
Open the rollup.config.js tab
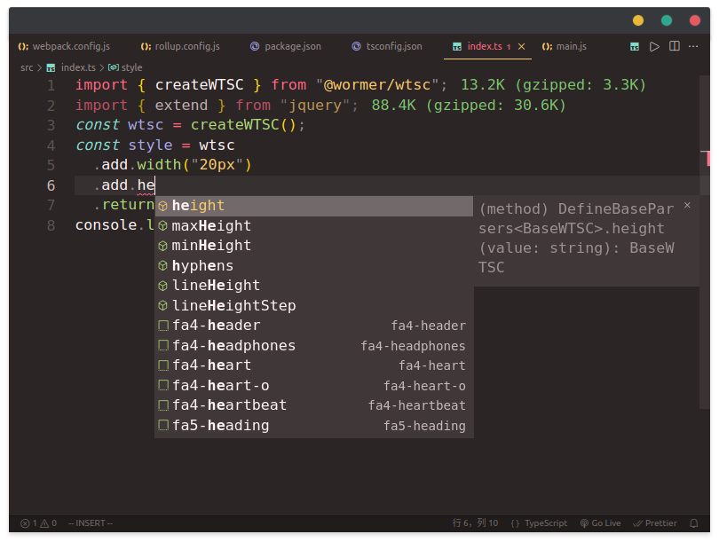(x=180, y=46)
